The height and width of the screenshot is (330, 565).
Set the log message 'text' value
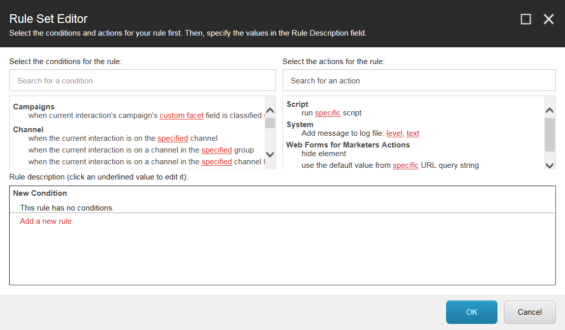tap(413, 133)
